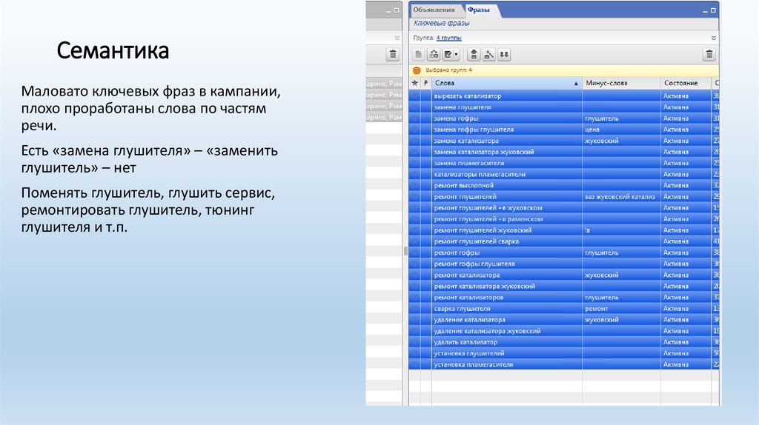Select the row замена пламегасителя
This screenshot has width=759, height=425.
[x=564, y=163]
